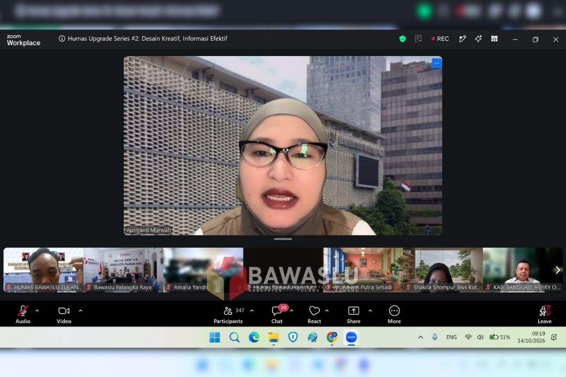Click the gallery strip resize handle bar
566x377 pixels.
pyautogui.click(x=283, y=239)
